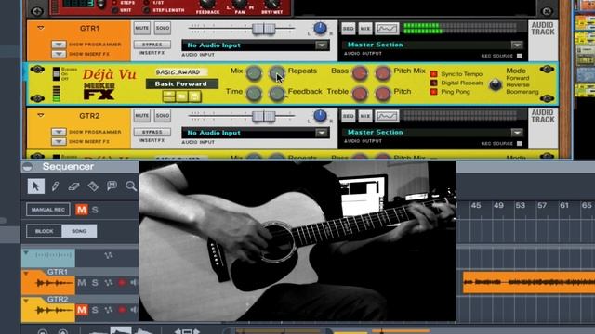This screenshot has width=595, height=334.
Task: Solo the GTR2 rack channel
Action: (x=163, y=116)
